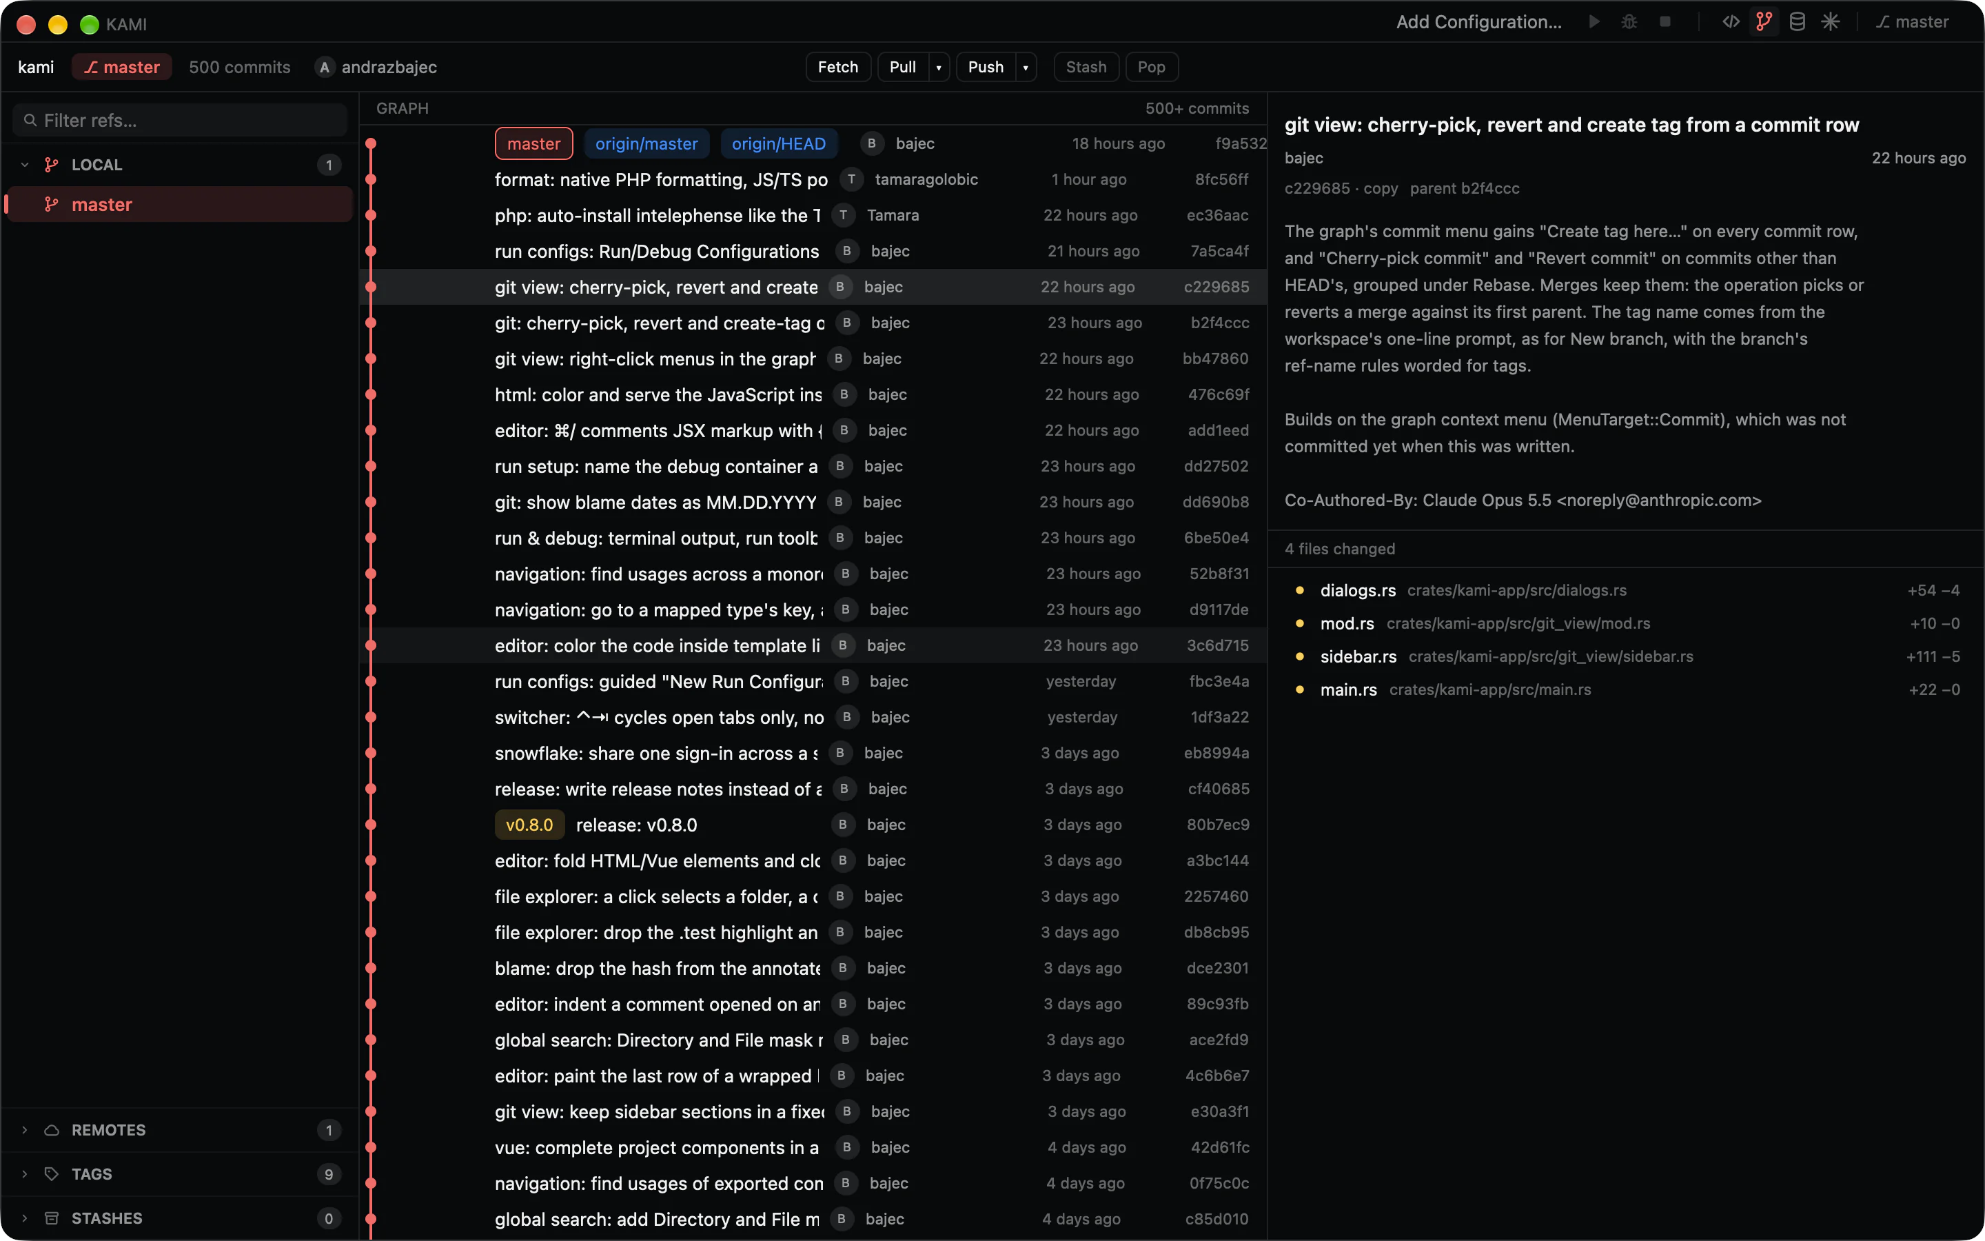The height and width of the screenshot is (1241, 1985).
Task: Click the Debug bug icon
Action: (x=1629, y=22)
